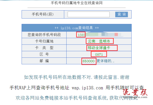This screenshot has width=153, height=105.
Task: Open the 更详细的.. link
Action: tap(105, 61)
